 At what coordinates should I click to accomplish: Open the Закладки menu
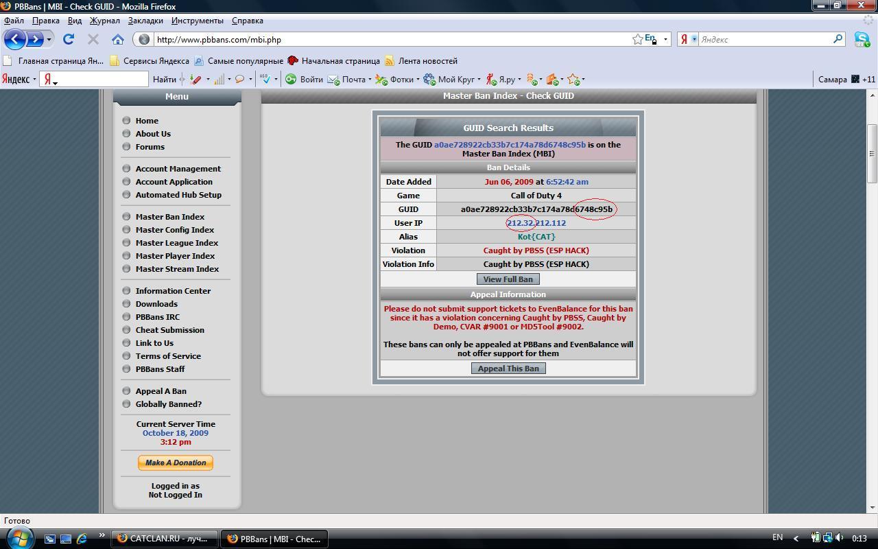(x=145, y=21)
